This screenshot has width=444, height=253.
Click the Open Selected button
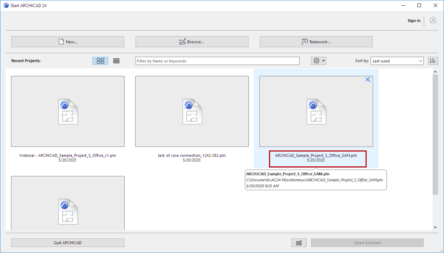pyautogui.click(x=367, y=243)
